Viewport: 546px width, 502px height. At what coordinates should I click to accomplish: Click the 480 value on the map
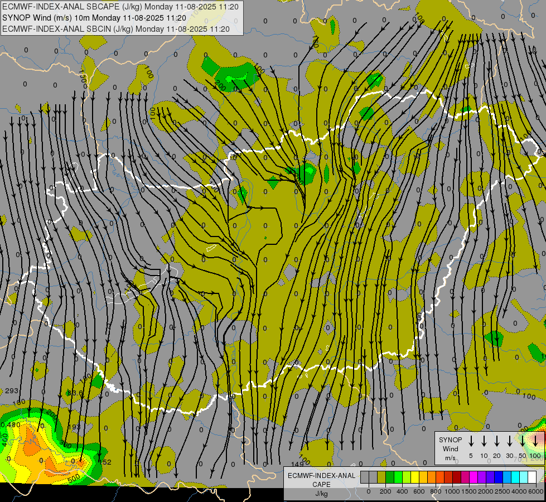pyautogui.click(x=14, y=424)
